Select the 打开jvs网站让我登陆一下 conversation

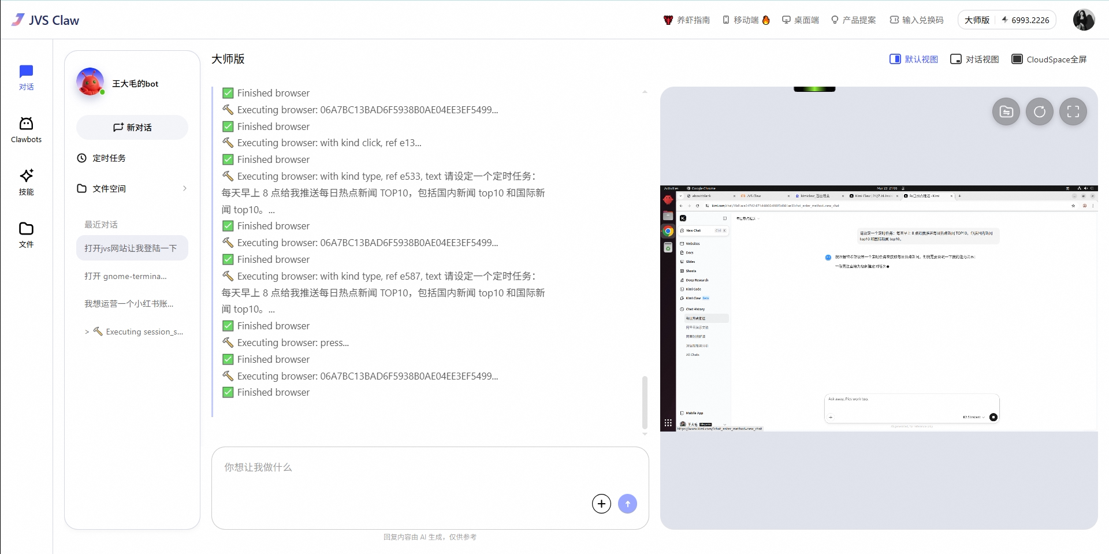click(132, 248)
